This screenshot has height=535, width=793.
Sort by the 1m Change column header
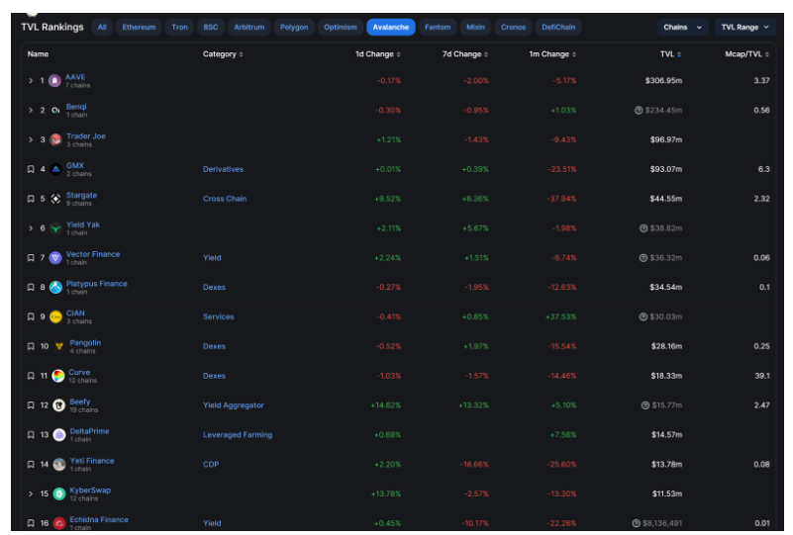click(x=552, y=54)
